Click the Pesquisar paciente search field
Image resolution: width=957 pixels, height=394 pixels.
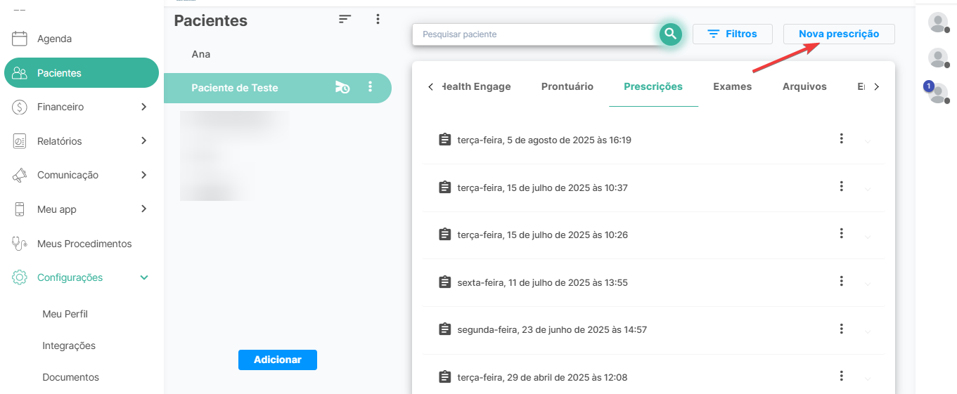pyautogui.click(x=534, y=34)
